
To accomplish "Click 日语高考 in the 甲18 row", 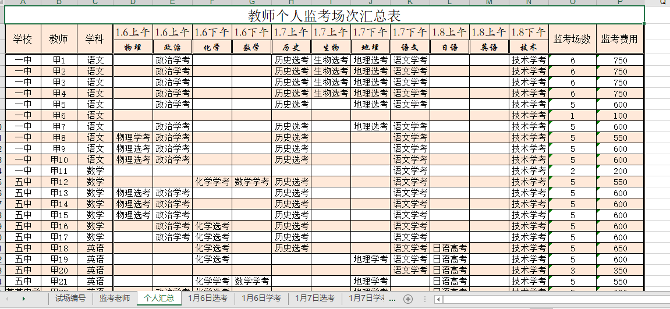I will pyautogui.click(x=449, y=248).
